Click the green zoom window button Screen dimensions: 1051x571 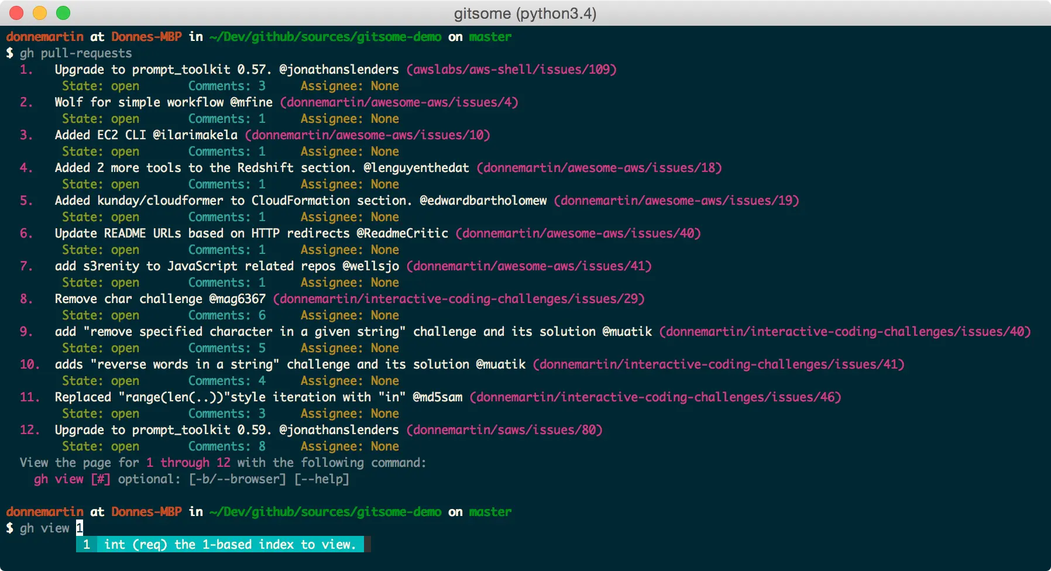pos(63,13)
